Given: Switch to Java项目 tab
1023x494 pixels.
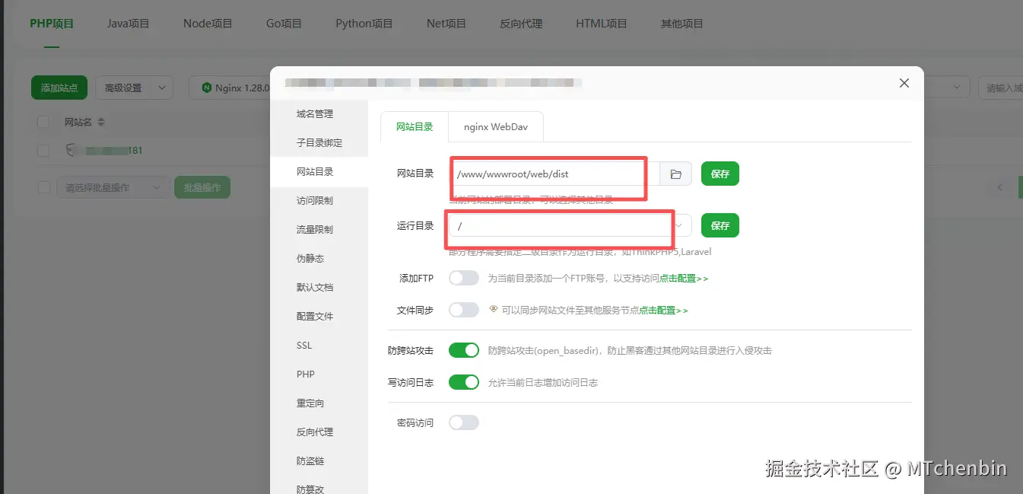Looking at the screenshot, I should point(128,24).
